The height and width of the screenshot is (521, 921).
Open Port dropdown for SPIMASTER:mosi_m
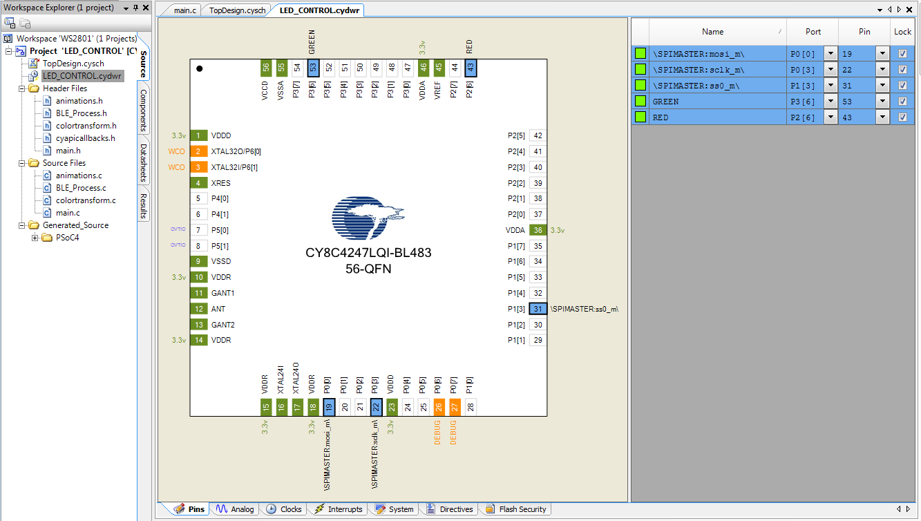click(830, 53)
